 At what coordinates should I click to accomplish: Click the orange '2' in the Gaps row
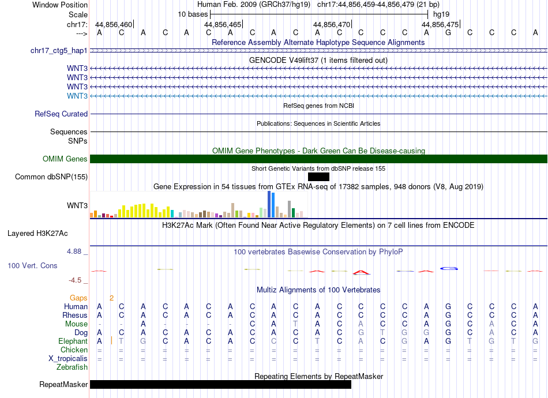click(x=111, y=298)
